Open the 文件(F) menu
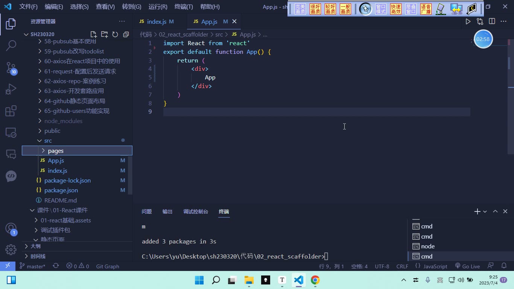The image size is (514, 289). (28, 6)
